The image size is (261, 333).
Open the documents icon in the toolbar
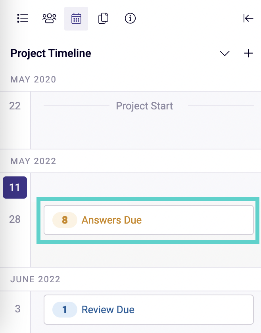[103, 18]
